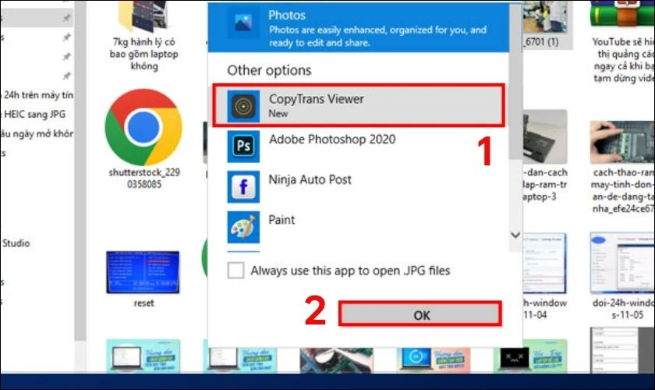Open 'HEIC sang JPG' in Explorer sidebar
Image resolution: width=655 pixels, height=390 pixels.
click(34, 114)
